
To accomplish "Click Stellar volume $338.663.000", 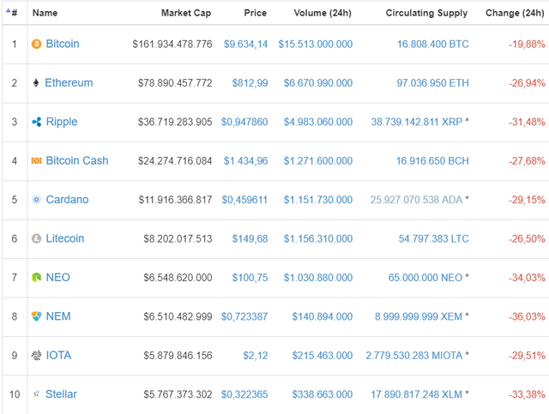I will click(x=323, y=394).
